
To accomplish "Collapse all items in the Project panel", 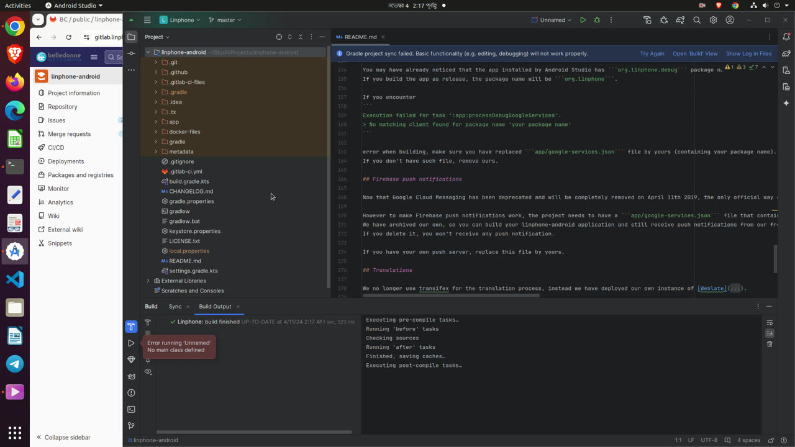I will pos(301,37).
